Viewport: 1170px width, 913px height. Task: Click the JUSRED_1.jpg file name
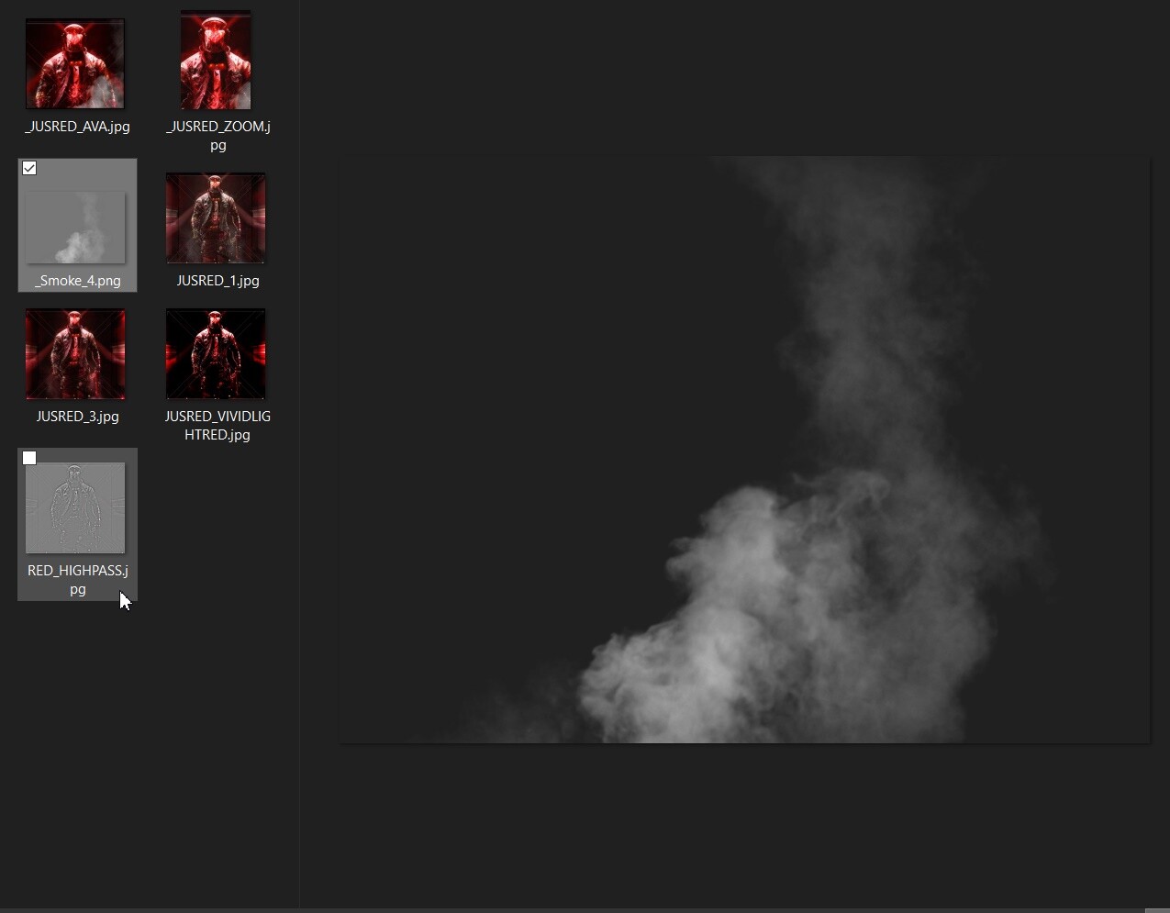click(218, 281)
